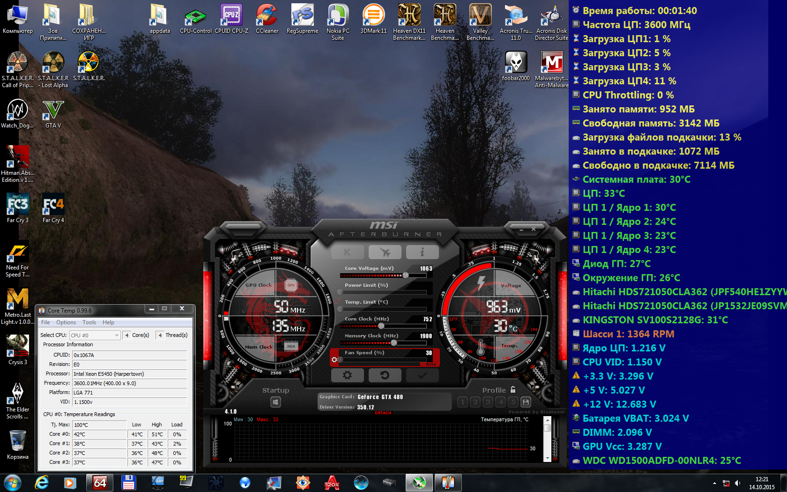Open Kombustor with the K button in Afterburner
This screenshot has height=492, width=787.
point(347,252)
